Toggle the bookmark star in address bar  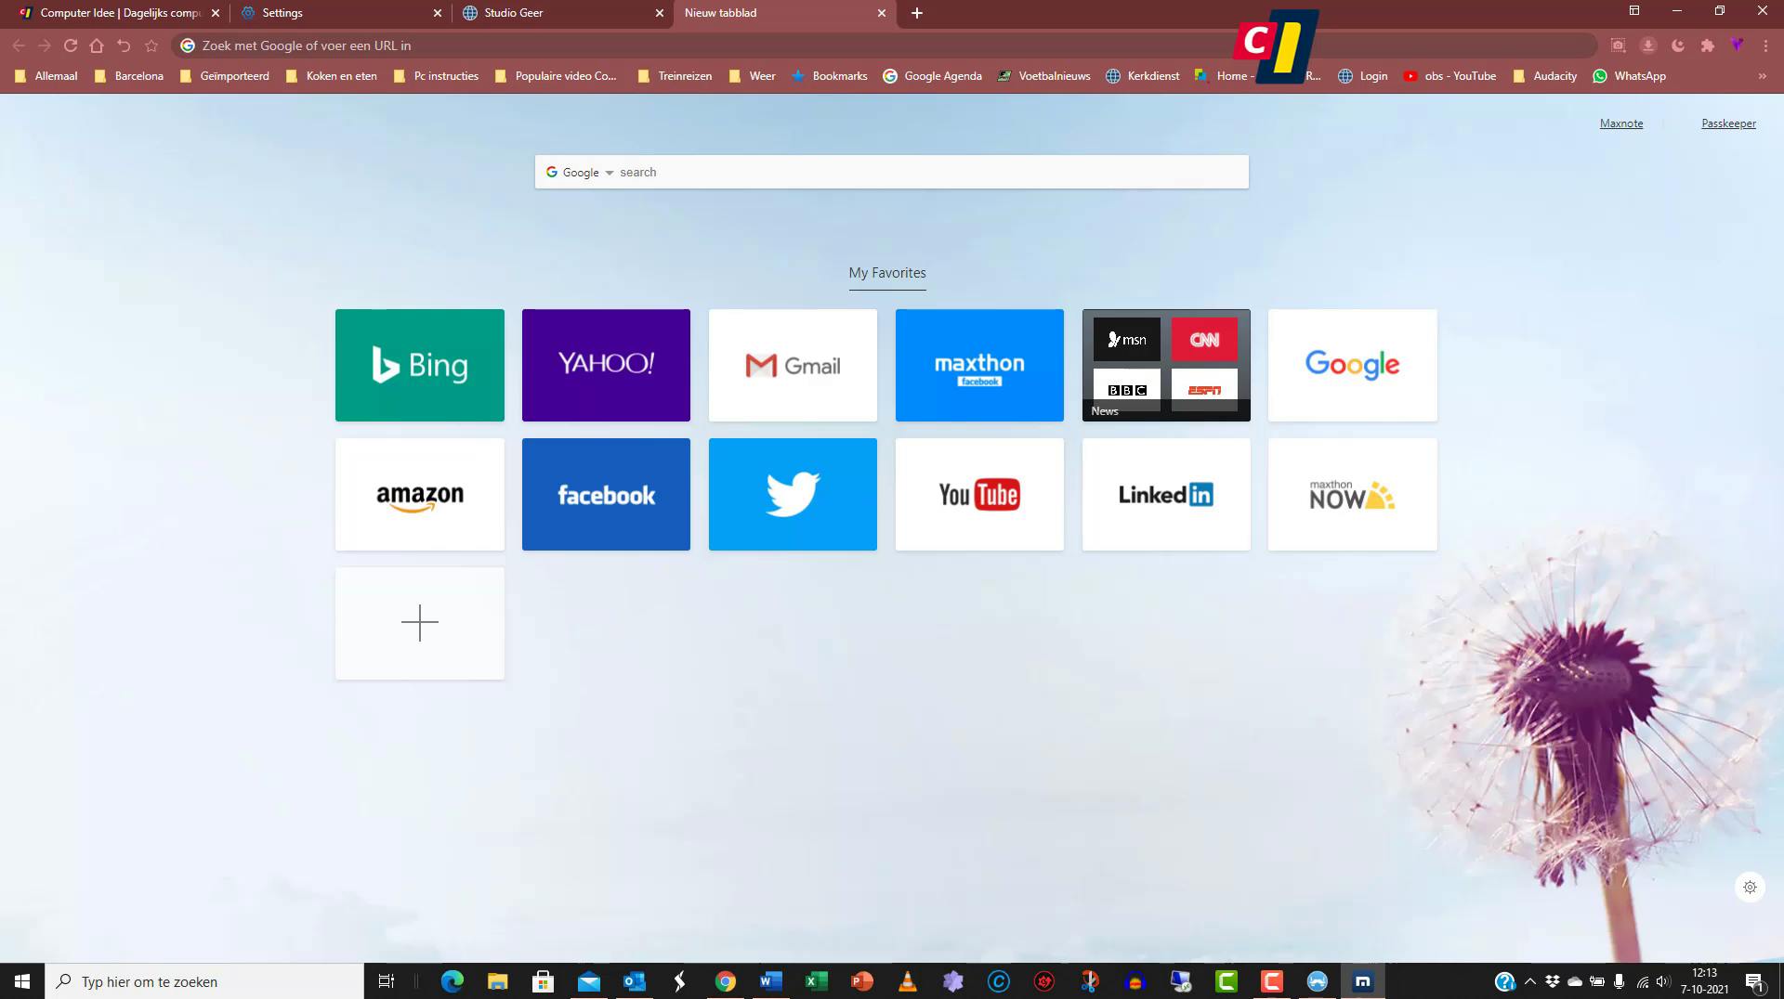point(151,45)
